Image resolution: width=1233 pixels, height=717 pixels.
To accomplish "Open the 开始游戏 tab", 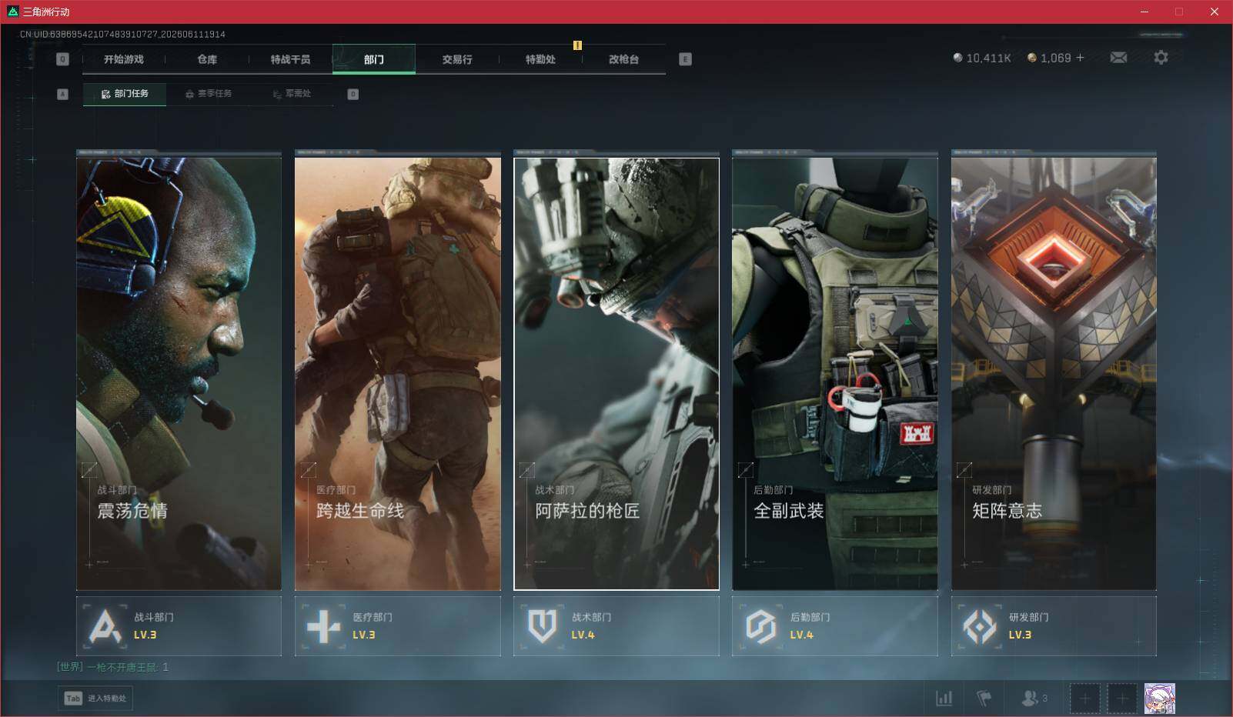I will [124, 59].
